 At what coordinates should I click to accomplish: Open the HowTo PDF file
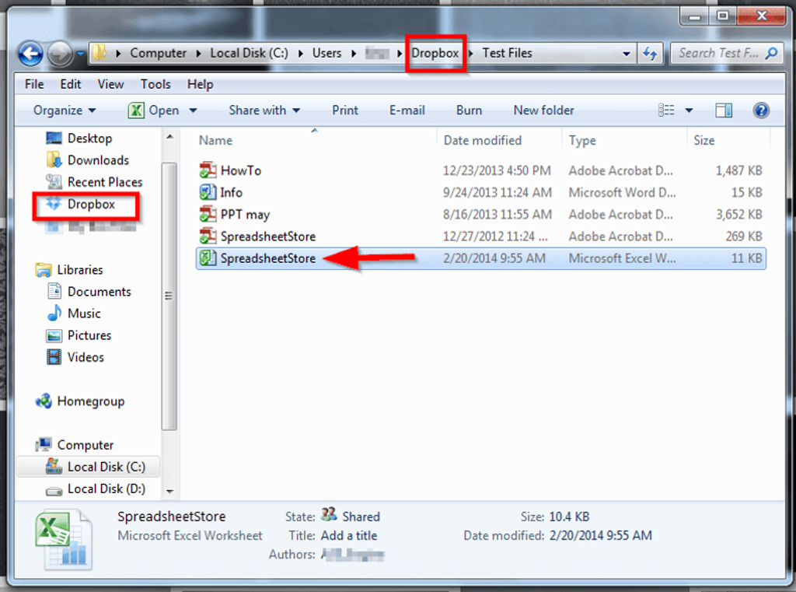click(x=243, y=170)
